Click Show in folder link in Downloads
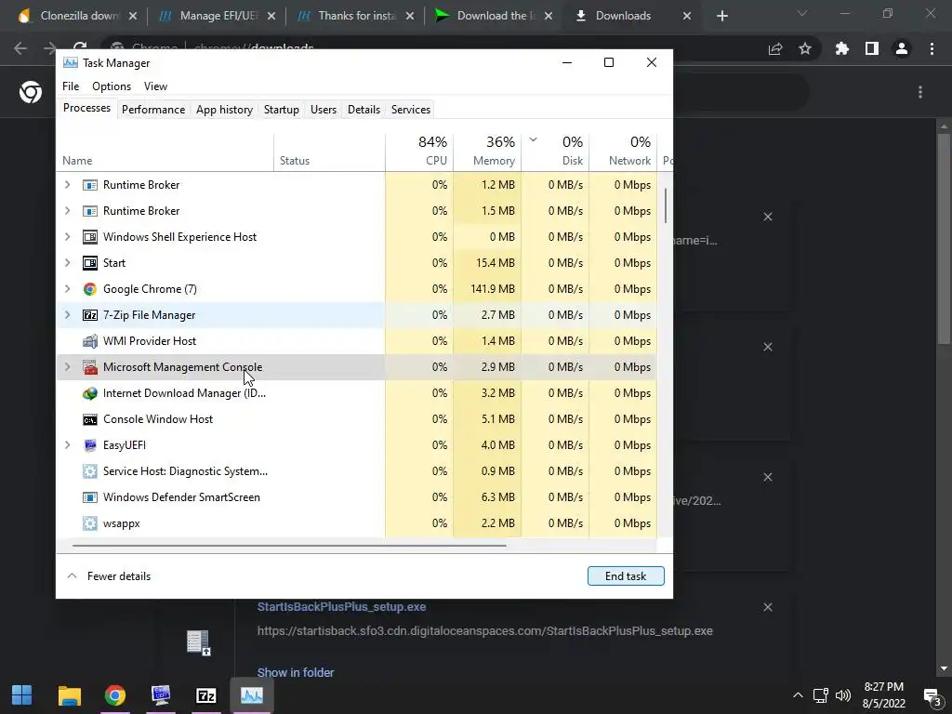The image size is (952, 714). [295, 672]
